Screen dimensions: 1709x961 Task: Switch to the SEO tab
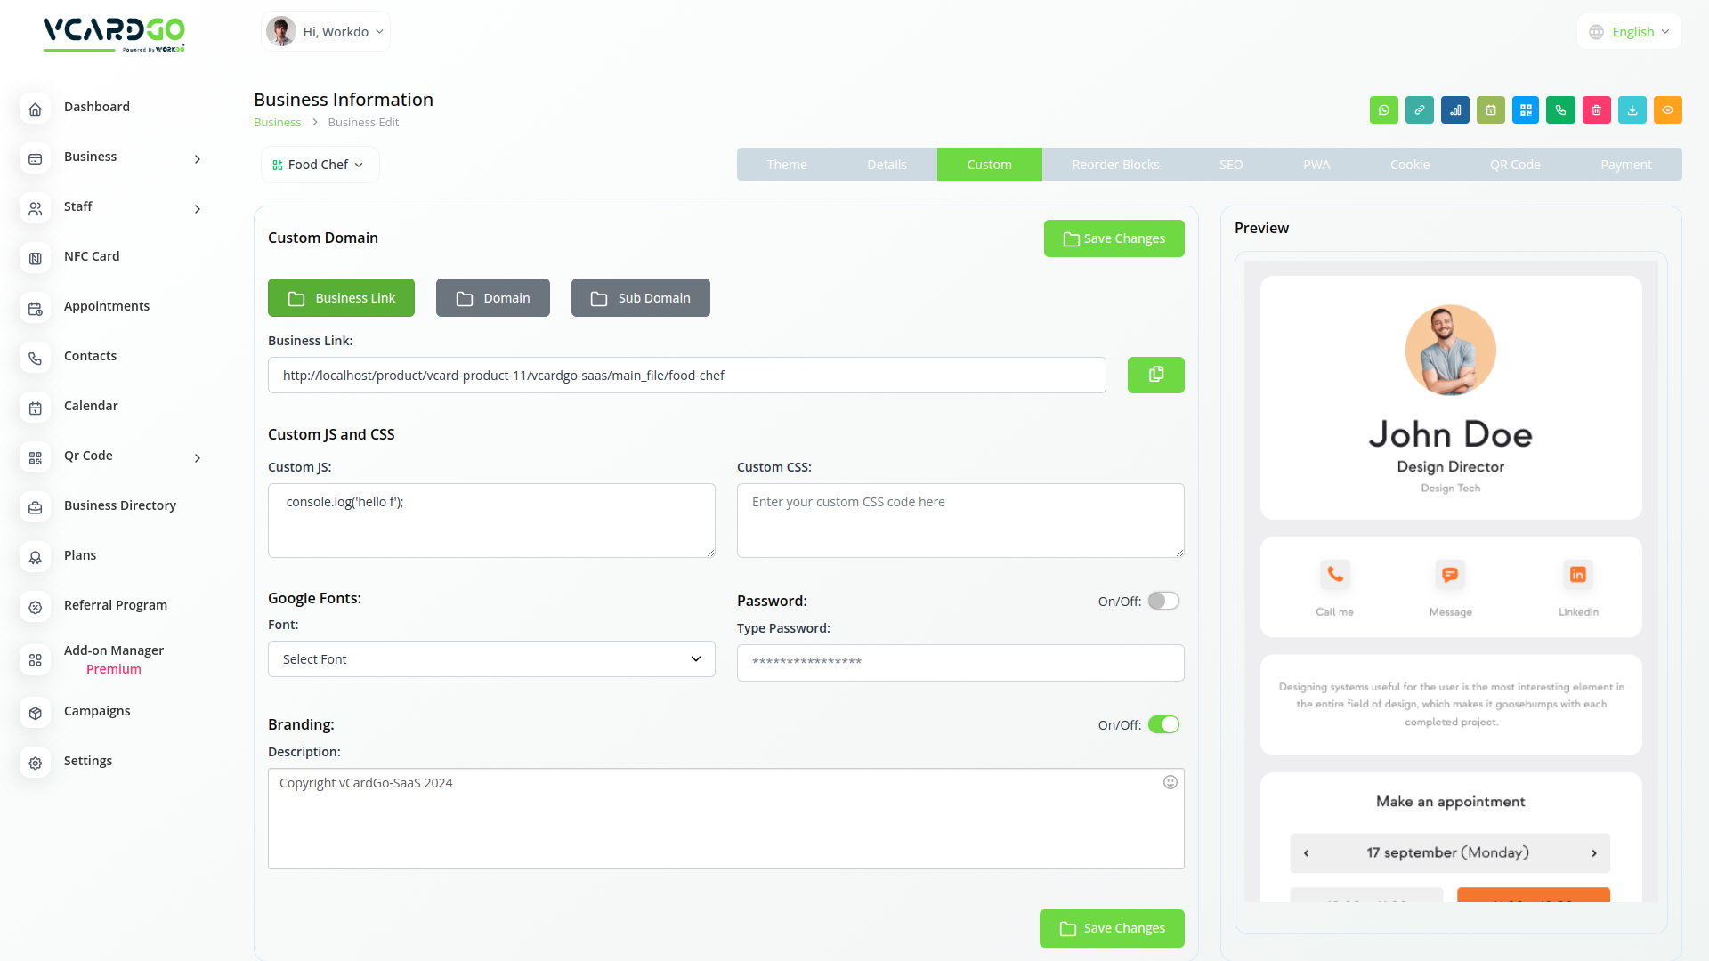[1230, 165]
